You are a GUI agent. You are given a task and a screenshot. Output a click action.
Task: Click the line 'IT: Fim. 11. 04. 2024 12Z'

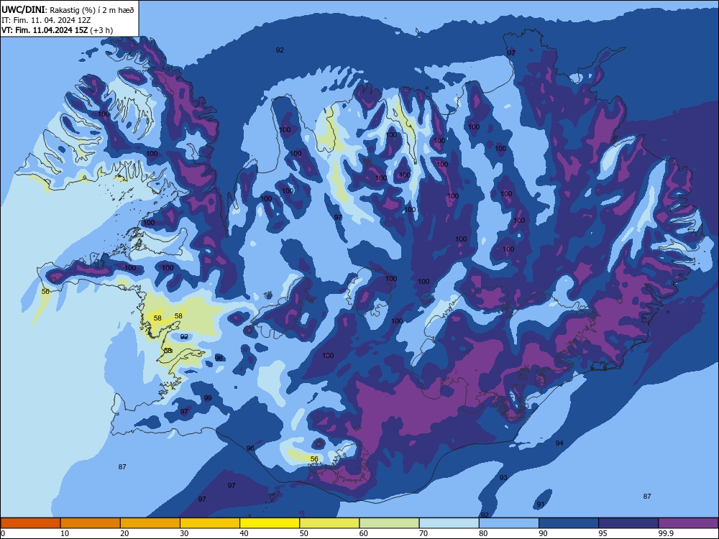pyautogui.click(x=46, y=20)
